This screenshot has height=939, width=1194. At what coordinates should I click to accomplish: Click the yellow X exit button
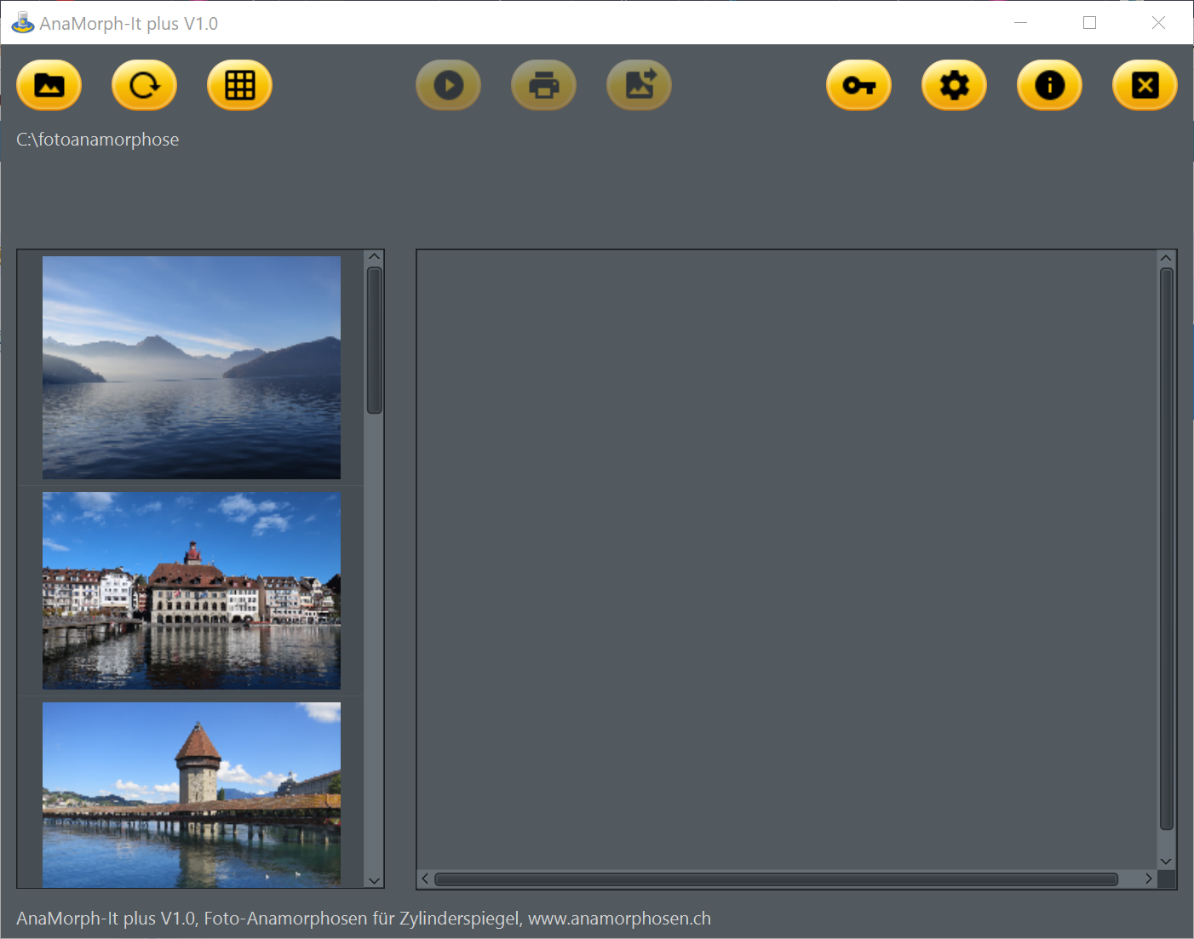[x=1145, y=85]
